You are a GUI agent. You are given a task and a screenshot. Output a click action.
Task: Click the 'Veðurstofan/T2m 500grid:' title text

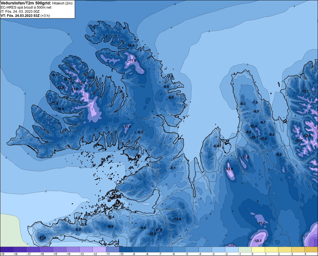[26, 3]
